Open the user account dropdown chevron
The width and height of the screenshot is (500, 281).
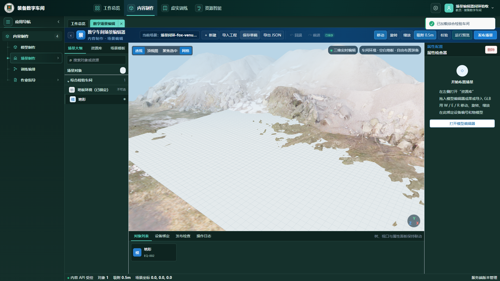click(x=493, y=8)
